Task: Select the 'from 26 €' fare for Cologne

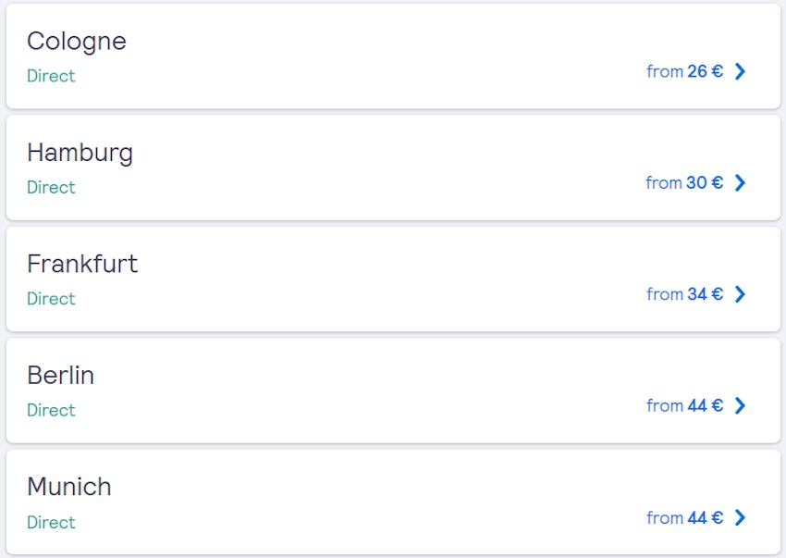Action: (x=684, y=71)
